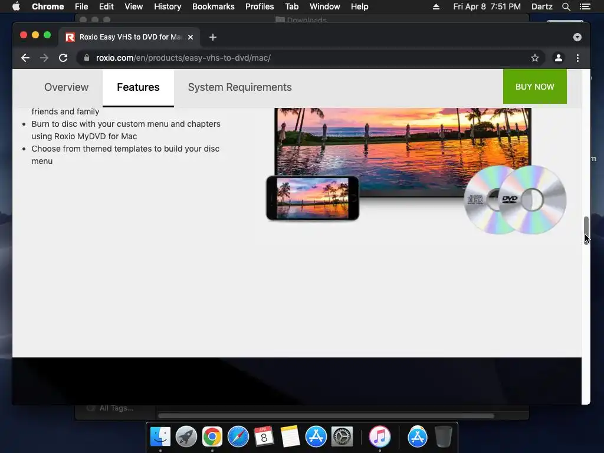Open iTunes from the Dock

click(379, 437)
